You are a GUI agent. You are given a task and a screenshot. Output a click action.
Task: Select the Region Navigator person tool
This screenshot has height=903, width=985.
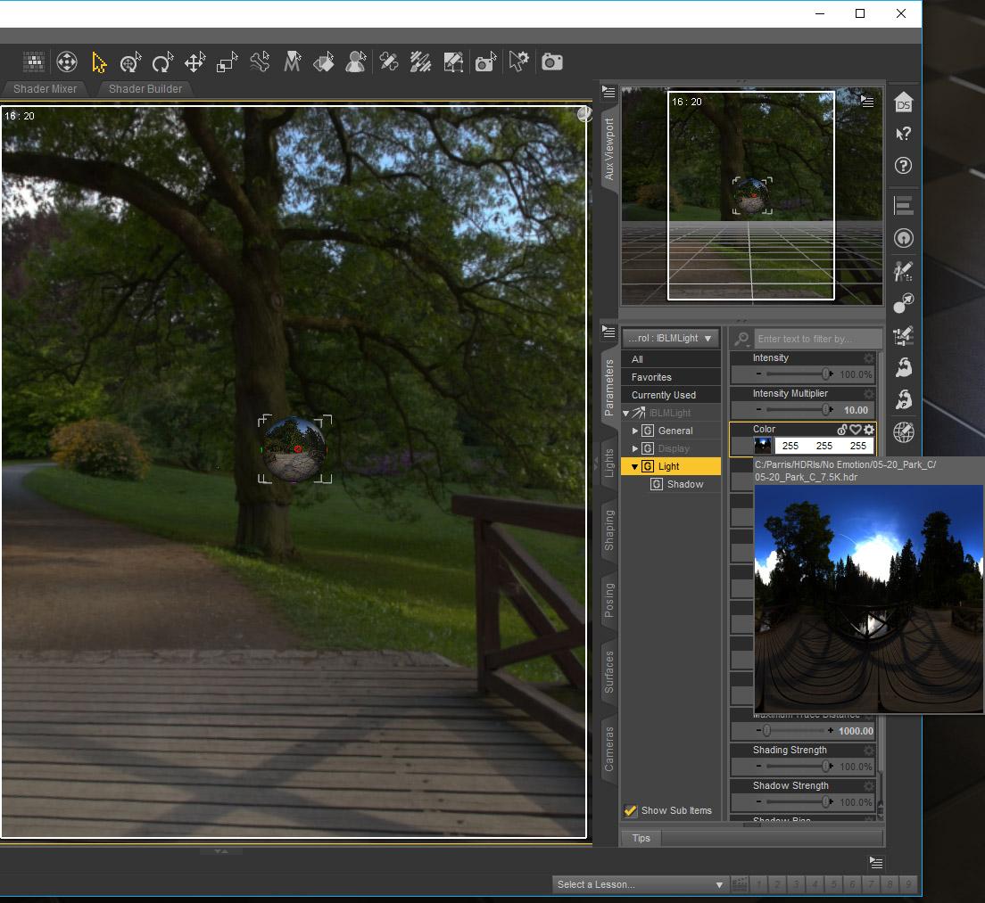tap(356, 62)
